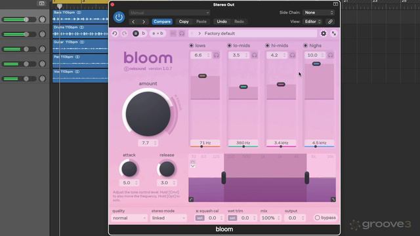This screenshot has height=236, width=420.
Task: Click the Copy button
Action: click(x=184, y=22)
